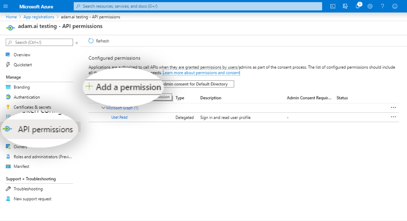Viewport: 407px width, 221px height.
Task: Open more options for Microsoft Graph row
Action: click(x=393, y=107)
